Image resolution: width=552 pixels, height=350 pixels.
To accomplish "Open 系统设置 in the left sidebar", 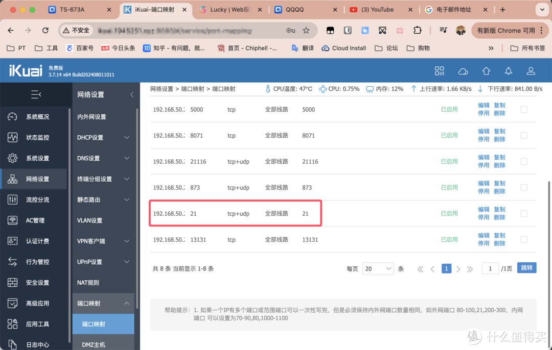I will coord(37,158).
